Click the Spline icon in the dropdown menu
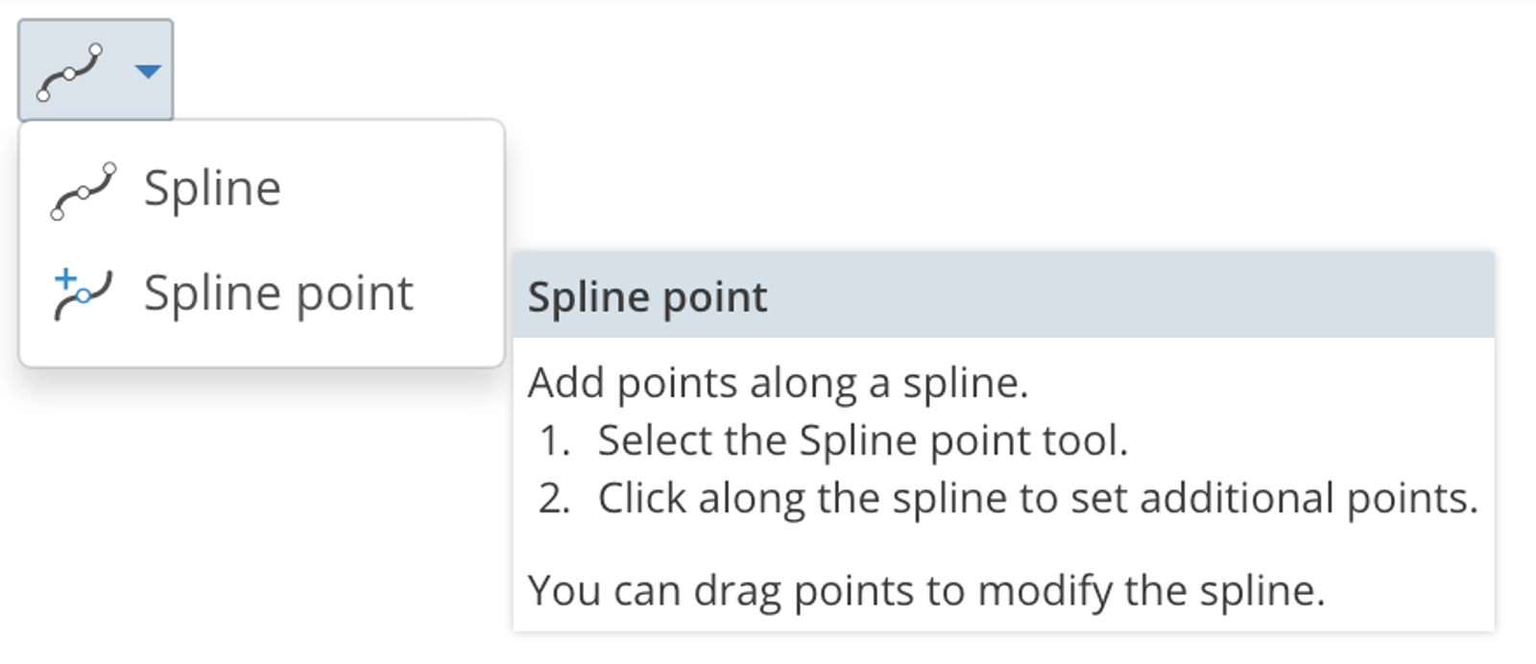The width and height of the screenshot is (1536, 664). click(x=84, y=190)
